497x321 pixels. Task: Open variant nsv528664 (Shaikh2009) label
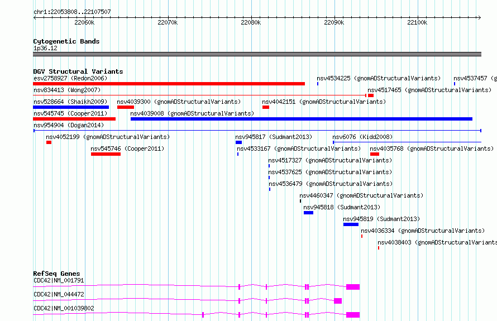70,102
